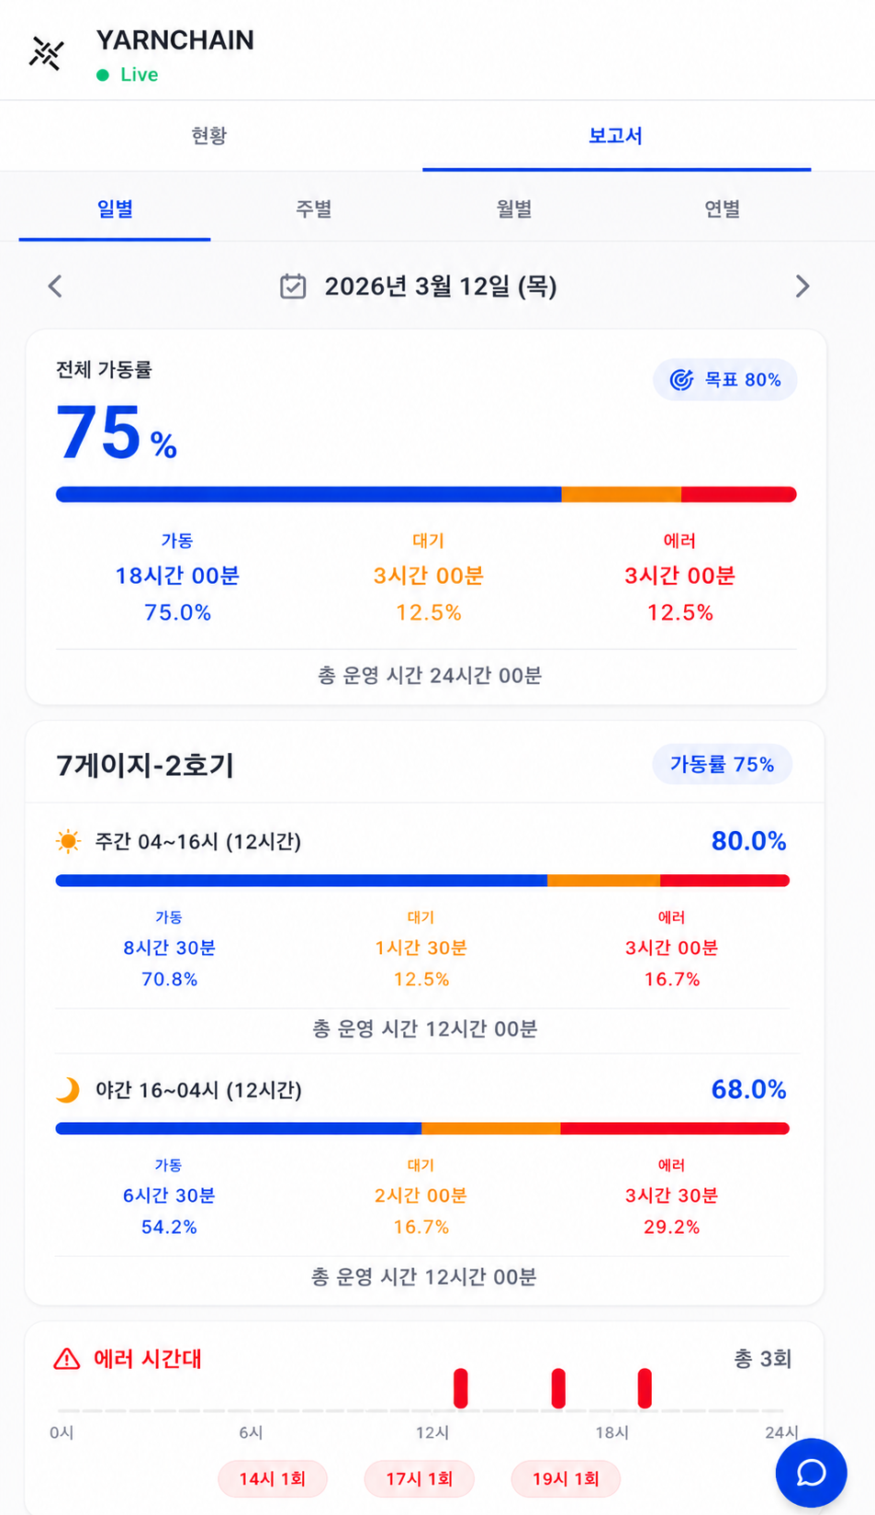Click the sun icon for 주간 shift
The image size is (875, 1515).
click(68, 841)
